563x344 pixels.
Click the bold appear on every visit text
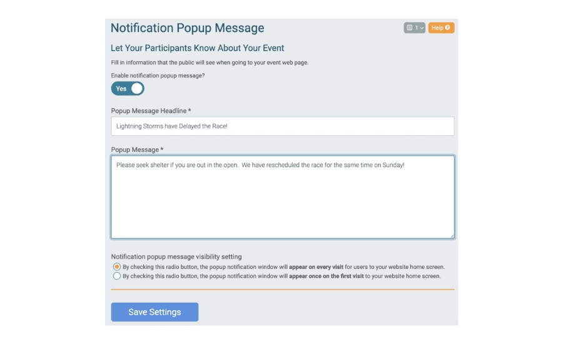pyautogui.click(x=316, y=267)
